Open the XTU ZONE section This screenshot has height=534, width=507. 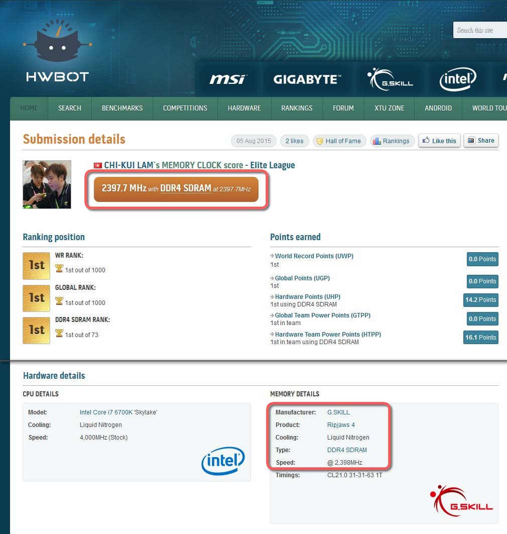coord(389,108)
